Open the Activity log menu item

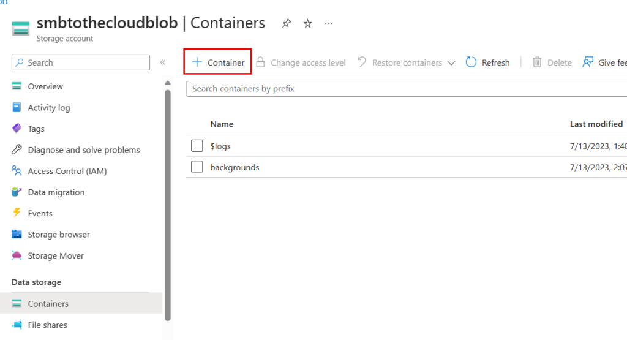(x=48, y=108)
